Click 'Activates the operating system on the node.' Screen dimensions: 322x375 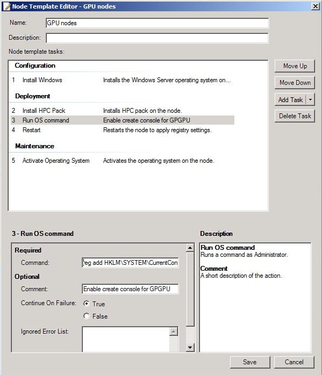tap(159, 161)
